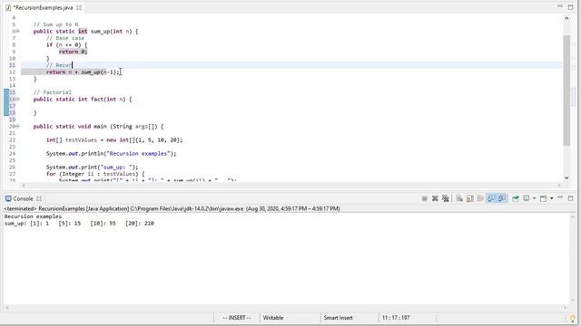Minimize the editor area
This screenshot has width=581, height=326.
coord(560,6)
